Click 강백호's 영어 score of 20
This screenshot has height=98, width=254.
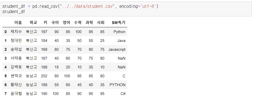(x=68, y=67)
